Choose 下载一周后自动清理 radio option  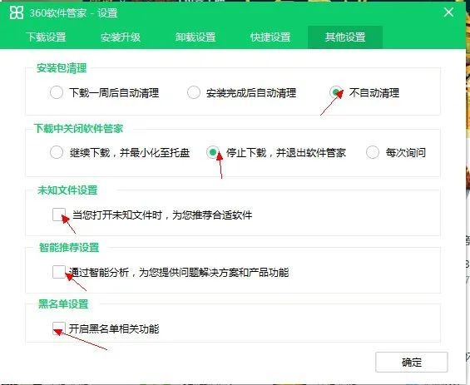pyautogui.click(x=57, y=92)
